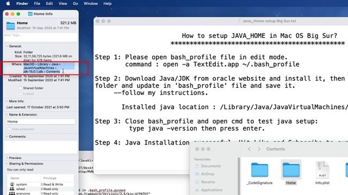Open the Finder menu

(22, 4)
